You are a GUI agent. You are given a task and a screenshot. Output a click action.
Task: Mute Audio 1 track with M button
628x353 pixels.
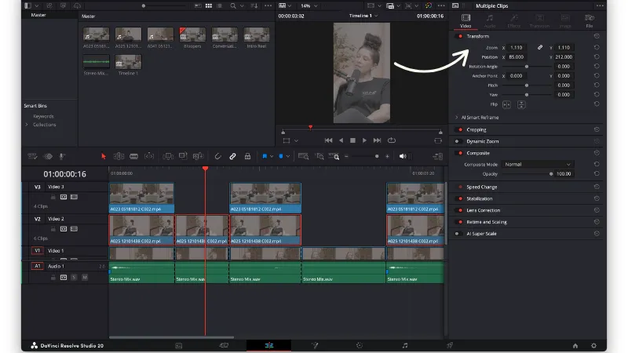coord(85,278)
